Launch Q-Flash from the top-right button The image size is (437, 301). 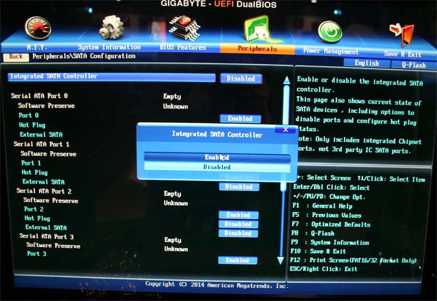[414, 65]
